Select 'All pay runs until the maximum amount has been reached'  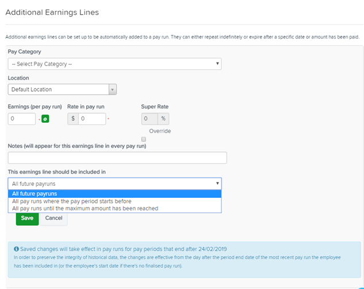114,208
